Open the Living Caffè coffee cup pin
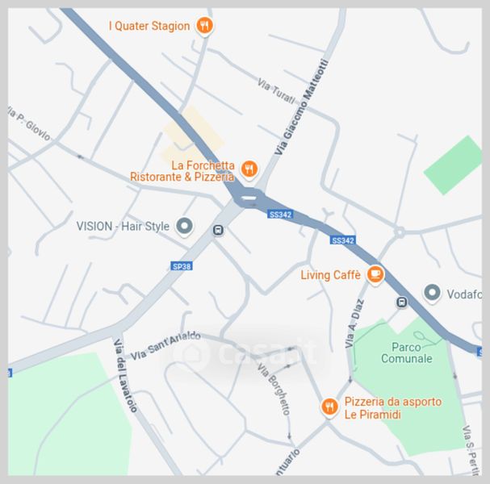 (375, 275)
